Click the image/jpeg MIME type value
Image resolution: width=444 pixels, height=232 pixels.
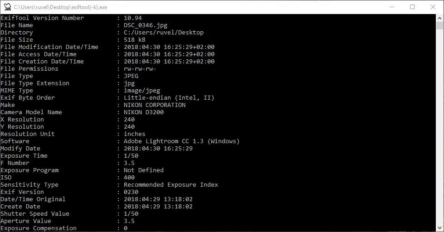pos(141,91)
